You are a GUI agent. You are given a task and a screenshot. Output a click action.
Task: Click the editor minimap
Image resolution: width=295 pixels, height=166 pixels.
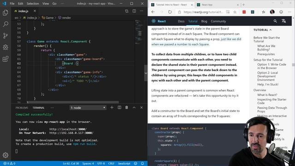click(x=139, y=32)
